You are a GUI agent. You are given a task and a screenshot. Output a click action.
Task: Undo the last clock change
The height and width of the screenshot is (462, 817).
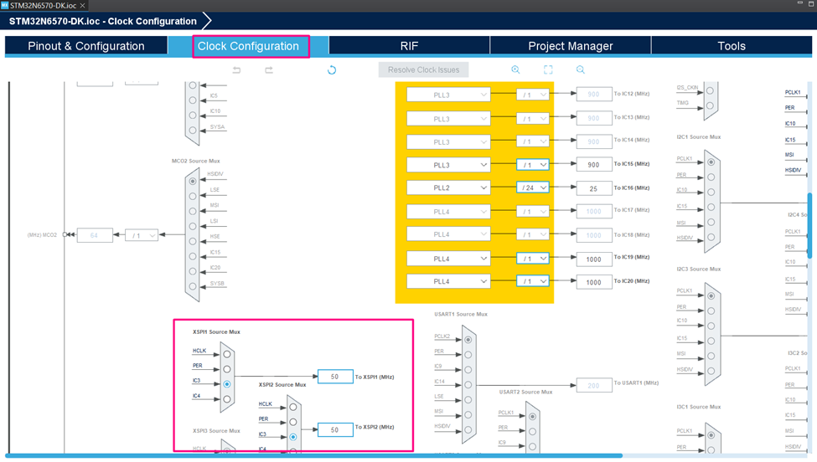236,69
